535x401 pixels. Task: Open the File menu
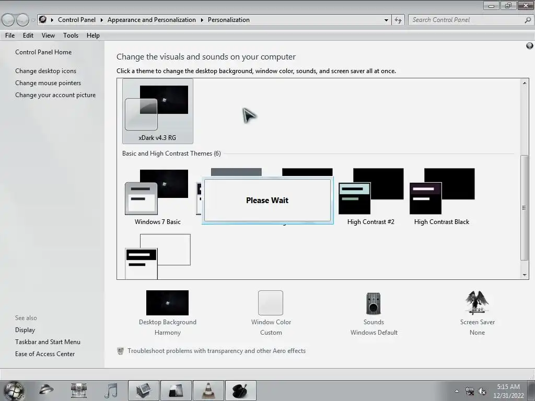pos(9,36)
